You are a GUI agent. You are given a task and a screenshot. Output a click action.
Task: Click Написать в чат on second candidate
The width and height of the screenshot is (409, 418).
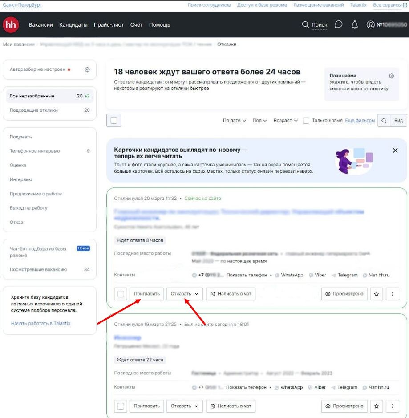point(231,406)
